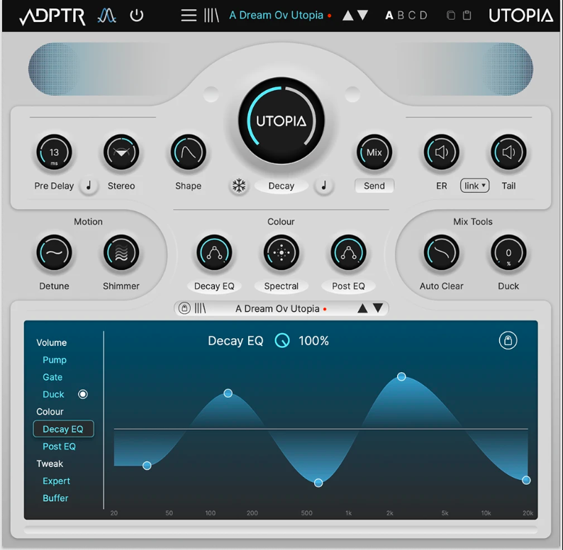563x550 pixels.
Task: Select state slot D
Action: pyautogui.click(x=423, y=16)
